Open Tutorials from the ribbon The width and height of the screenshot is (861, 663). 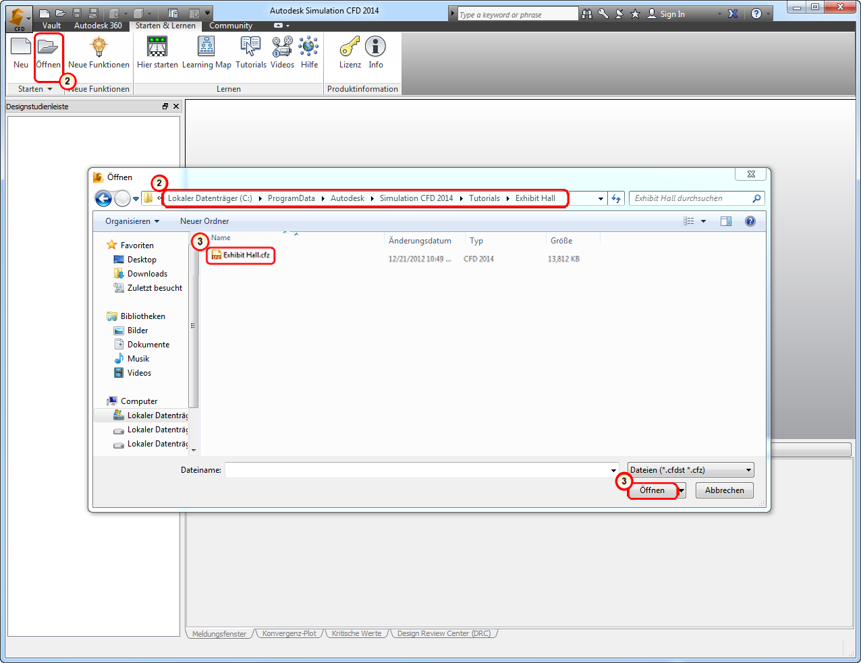tap(251, 53)
